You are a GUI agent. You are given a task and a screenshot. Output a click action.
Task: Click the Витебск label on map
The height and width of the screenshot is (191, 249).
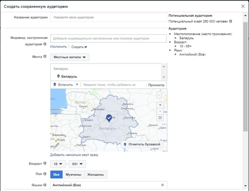[x=128, y=104]
